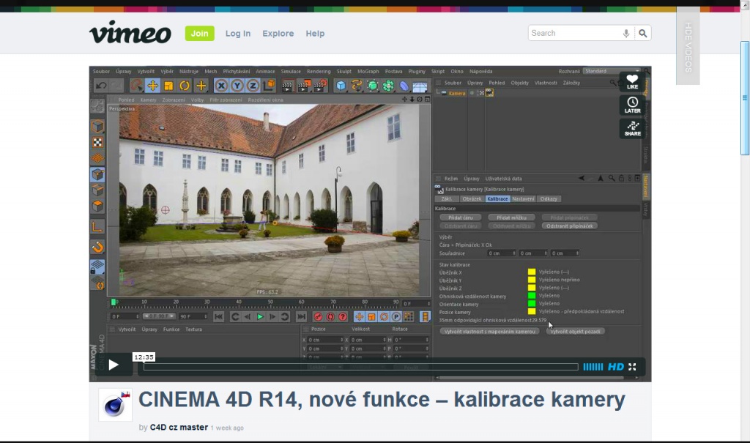750x443 pixels.
Task: Click the Cinema 4D undo arrow icon
Action: [x=101, y=86]
